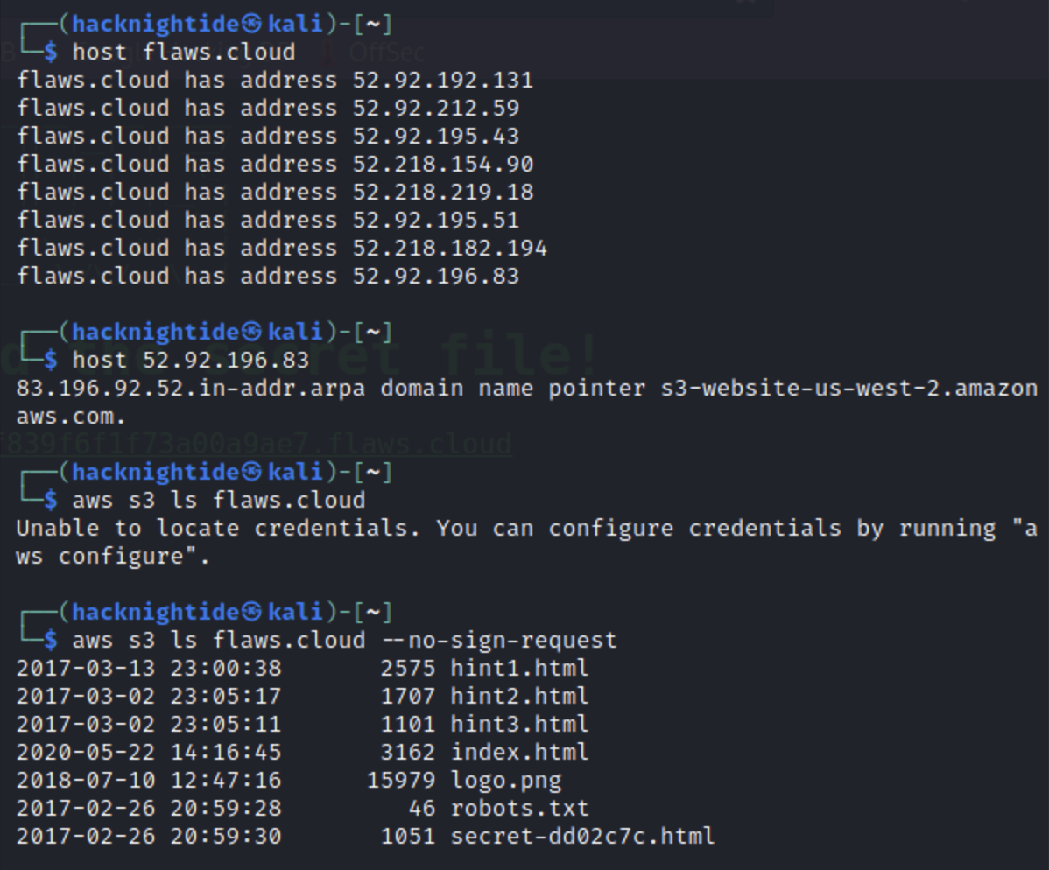The width and height of the screenshot is (1049, 870).
Task: Click the "host flaws.cloud" command text
Action: coord(183,52)
